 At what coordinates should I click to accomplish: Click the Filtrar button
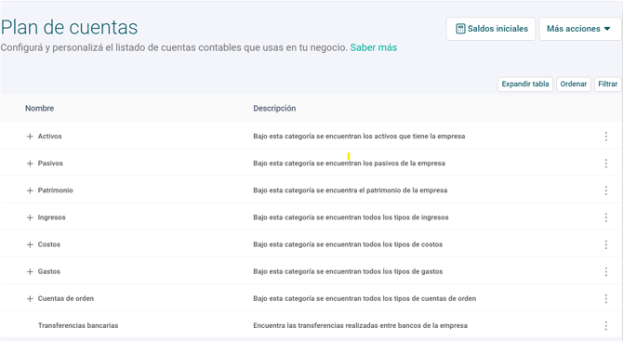tap(607, 84)
